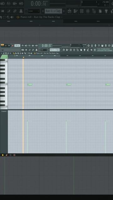Click the link icon in the dimmed background toolbar
The image size is (113, 200).
click(x=15, y=11)
